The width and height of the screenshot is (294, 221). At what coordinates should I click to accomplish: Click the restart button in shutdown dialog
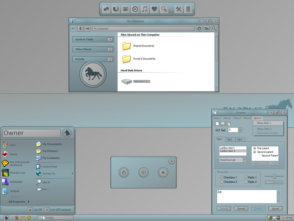pyautogui.click(x=143, y=172)
